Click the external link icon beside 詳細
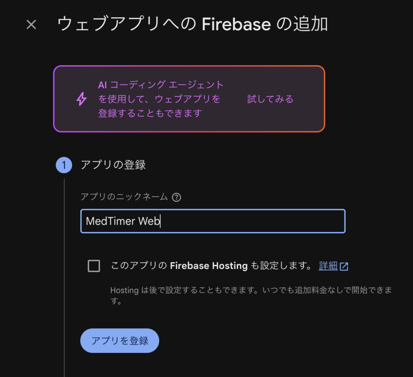The image size is (413, 377). point(344,267)
